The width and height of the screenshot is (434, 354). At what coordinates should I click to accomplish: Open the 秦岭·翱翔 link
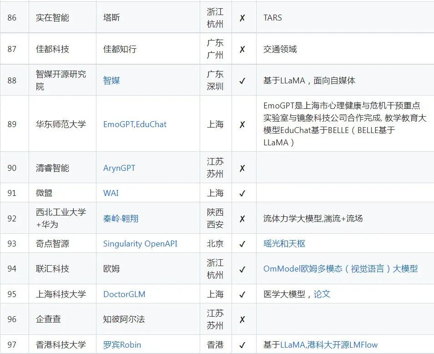[x=121, y=218]
